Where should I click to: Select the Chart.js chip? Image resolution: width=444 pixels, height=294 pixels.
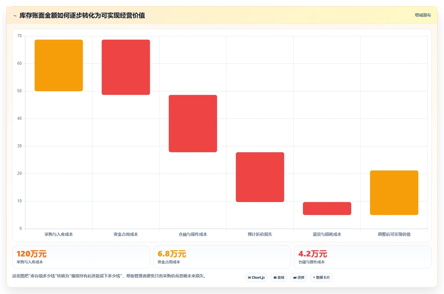click(x=256, y=277)
